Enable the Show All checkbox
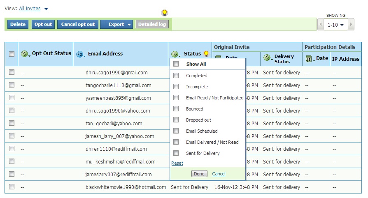 176,64
